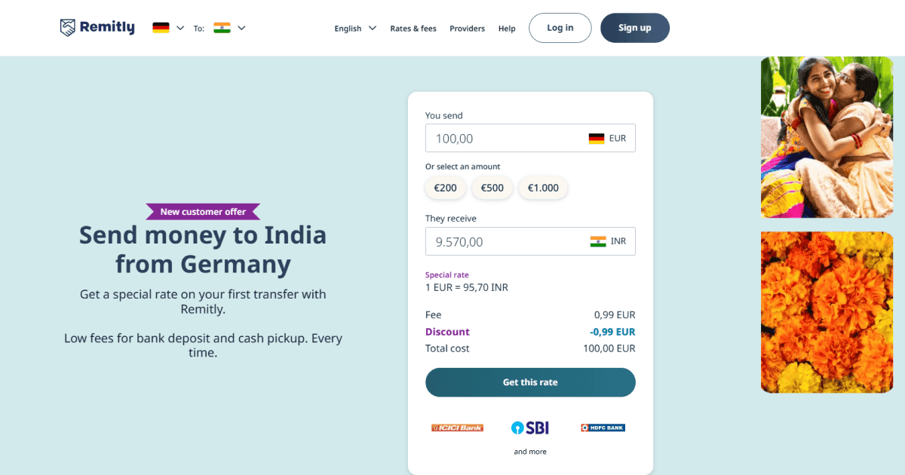Choose the €500 preset amount
The image size is (905, 475).
pyautogui.click(x=492, y=188)
